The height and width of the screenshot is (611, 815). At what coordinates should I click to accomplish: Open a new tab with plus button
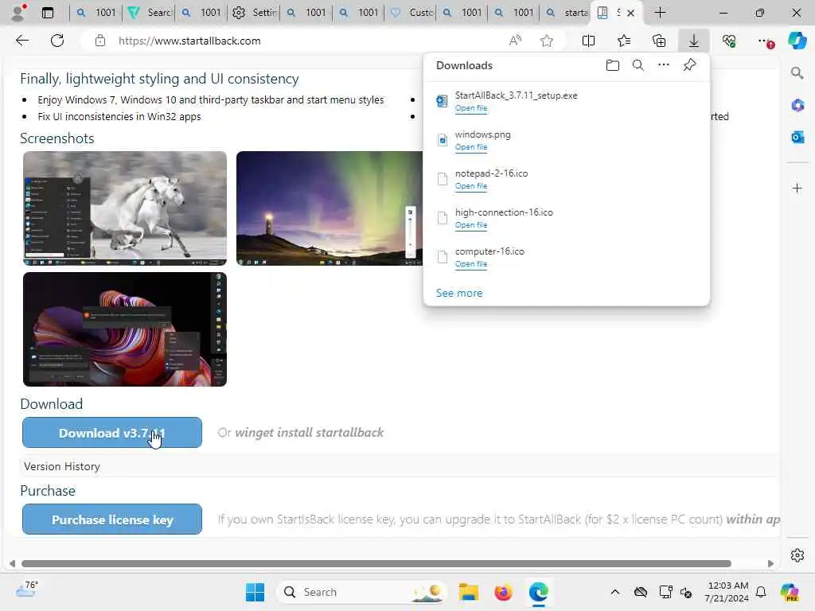660,13
